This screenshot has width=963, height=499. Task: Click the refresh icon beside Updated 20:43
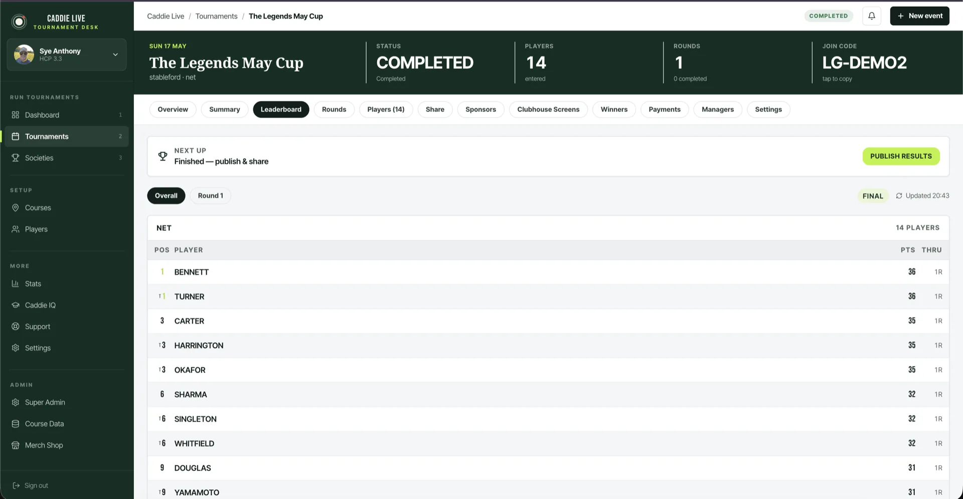tap(899, 196)
